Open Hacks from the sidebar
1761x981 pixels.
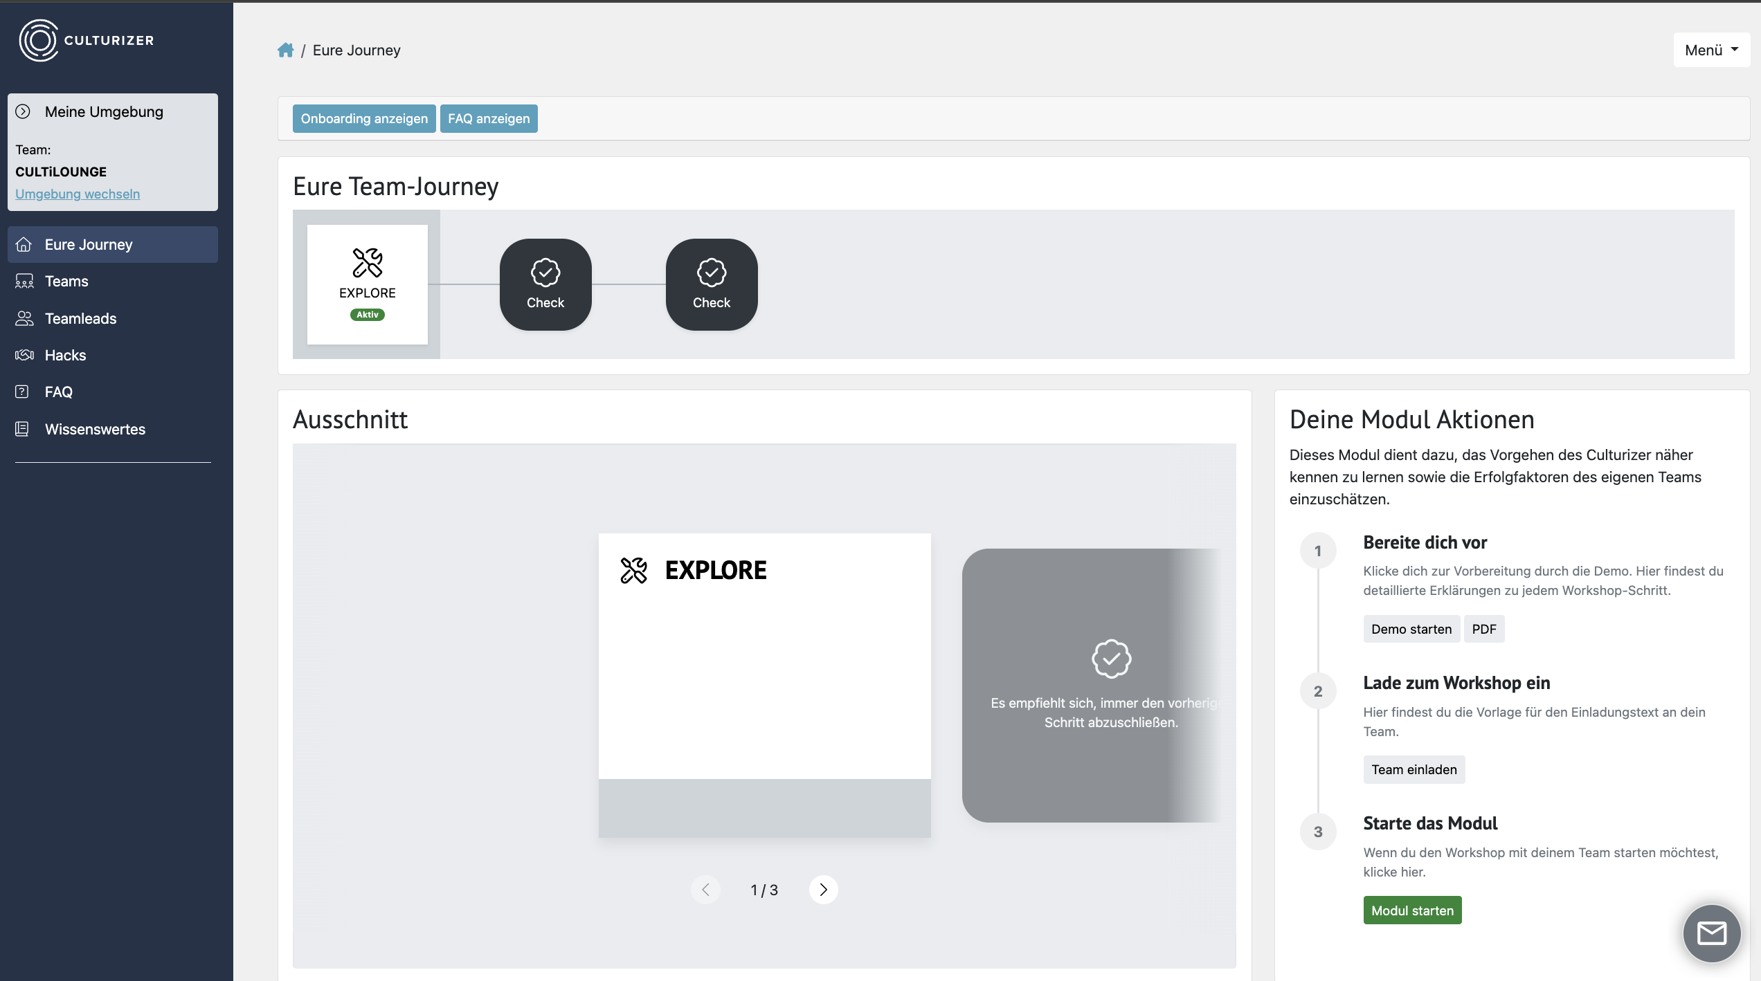click(65, 355)
